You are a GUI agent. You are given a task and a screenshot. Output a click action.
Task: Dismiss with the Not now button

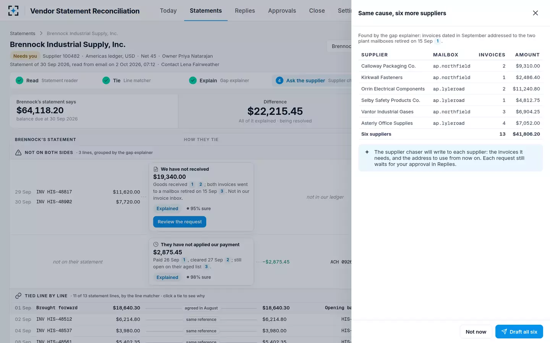tap(476, 332)
